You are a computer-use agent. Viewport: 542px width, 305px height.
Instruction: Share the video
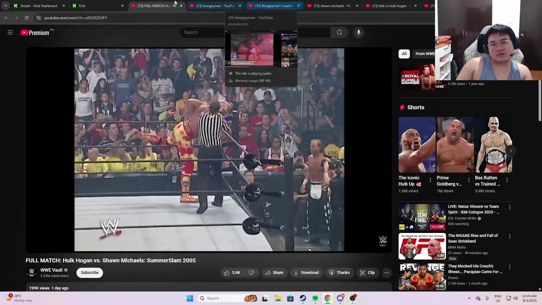274,273
